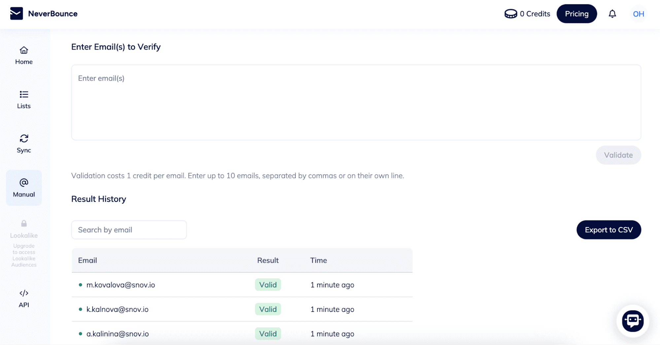Open notifications bell
The height and width of the screenshot is (345, 660).
(612, 14)
